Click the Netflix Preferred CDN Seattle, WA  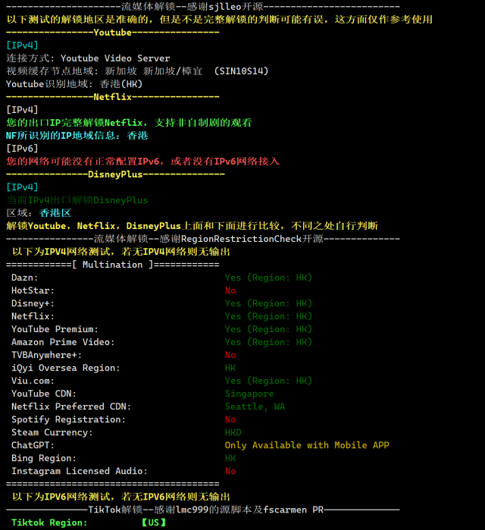[255, 406]
